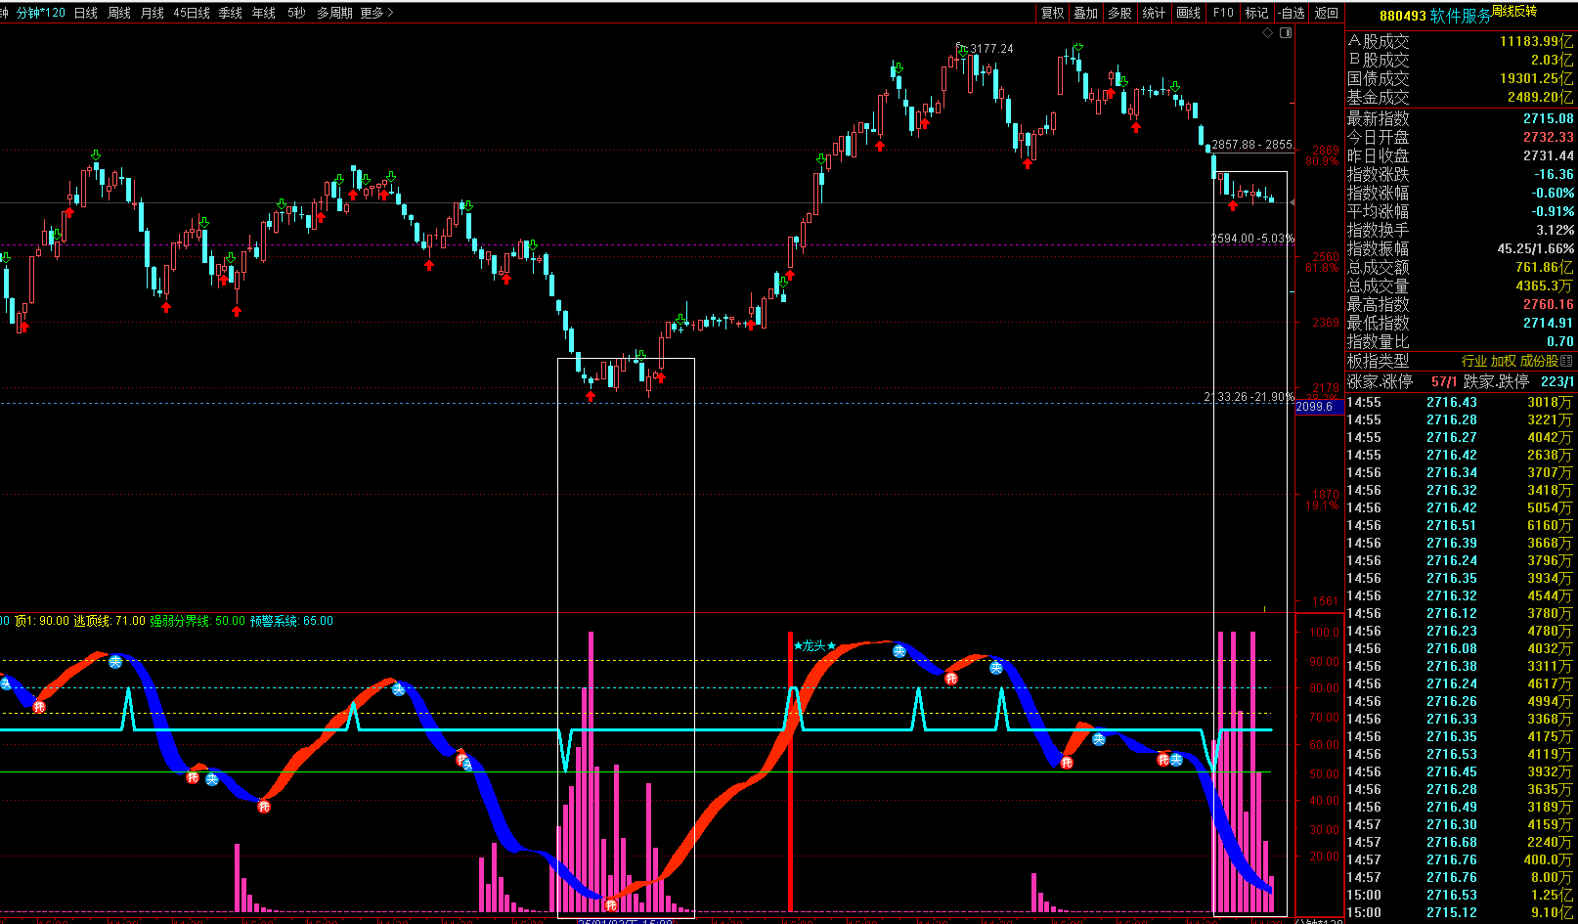
Task: Click the 预警系统: 65.00 indicator label
Action: 291,621
